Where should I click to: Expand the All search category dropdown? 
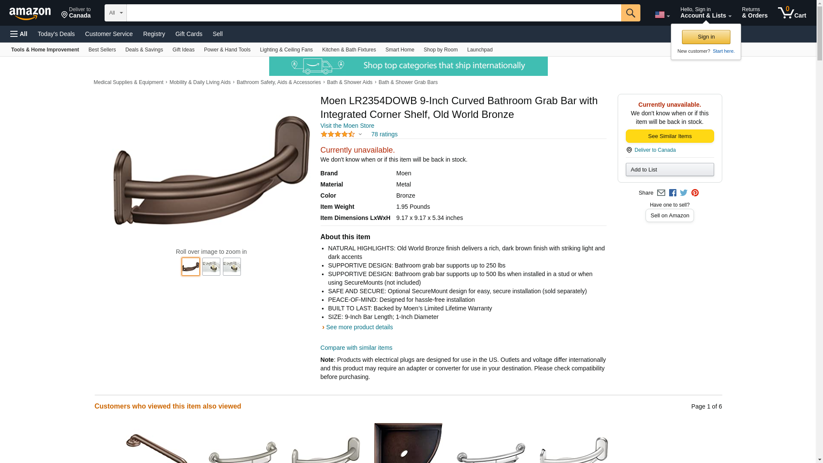pyautogui.click(x=115, y=13)
